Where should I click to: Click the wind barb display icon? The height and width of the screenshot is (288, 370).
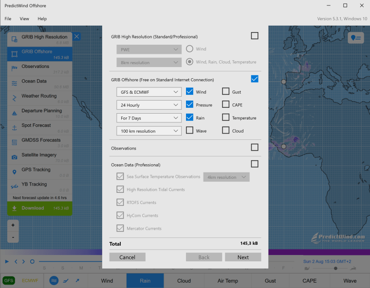(x=66, y=281)
